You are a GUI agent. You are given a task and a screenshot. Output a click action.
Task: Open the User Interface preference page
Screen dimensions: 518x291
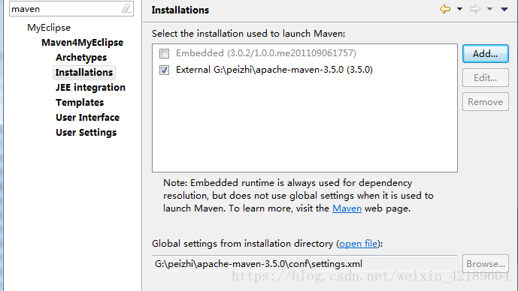(87, 117)
